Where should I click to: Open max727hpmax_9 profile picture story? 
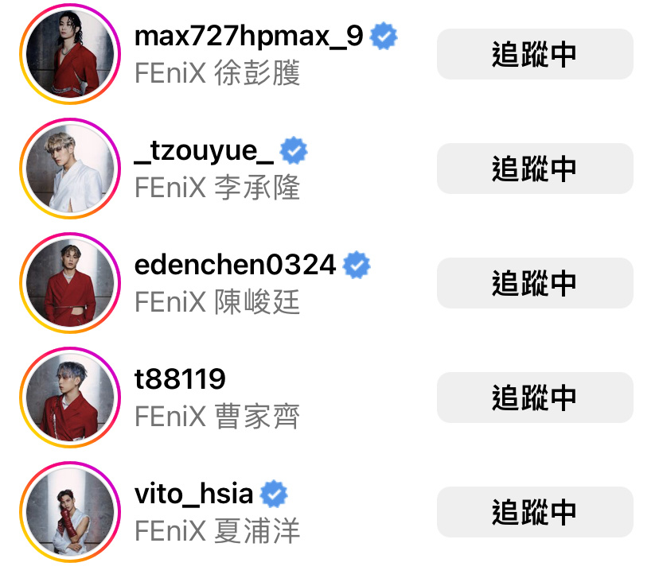70,54
